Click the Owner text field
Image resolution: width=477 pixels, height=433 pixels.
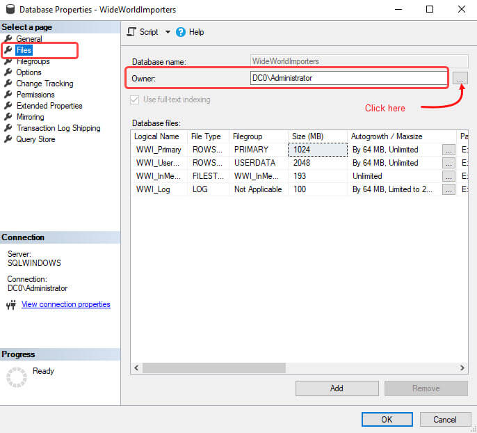348,78
